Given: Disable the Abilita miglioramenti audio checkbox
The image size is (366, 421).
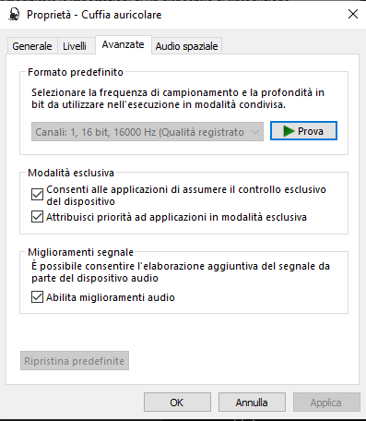Looking at the screenshot, I should [x=37, y=297].
